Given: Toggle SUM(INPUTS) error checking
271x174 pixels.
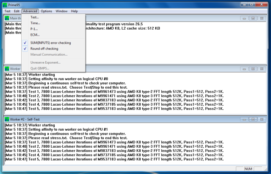Looking at the screenshot, I should click(x=53, y=43).
